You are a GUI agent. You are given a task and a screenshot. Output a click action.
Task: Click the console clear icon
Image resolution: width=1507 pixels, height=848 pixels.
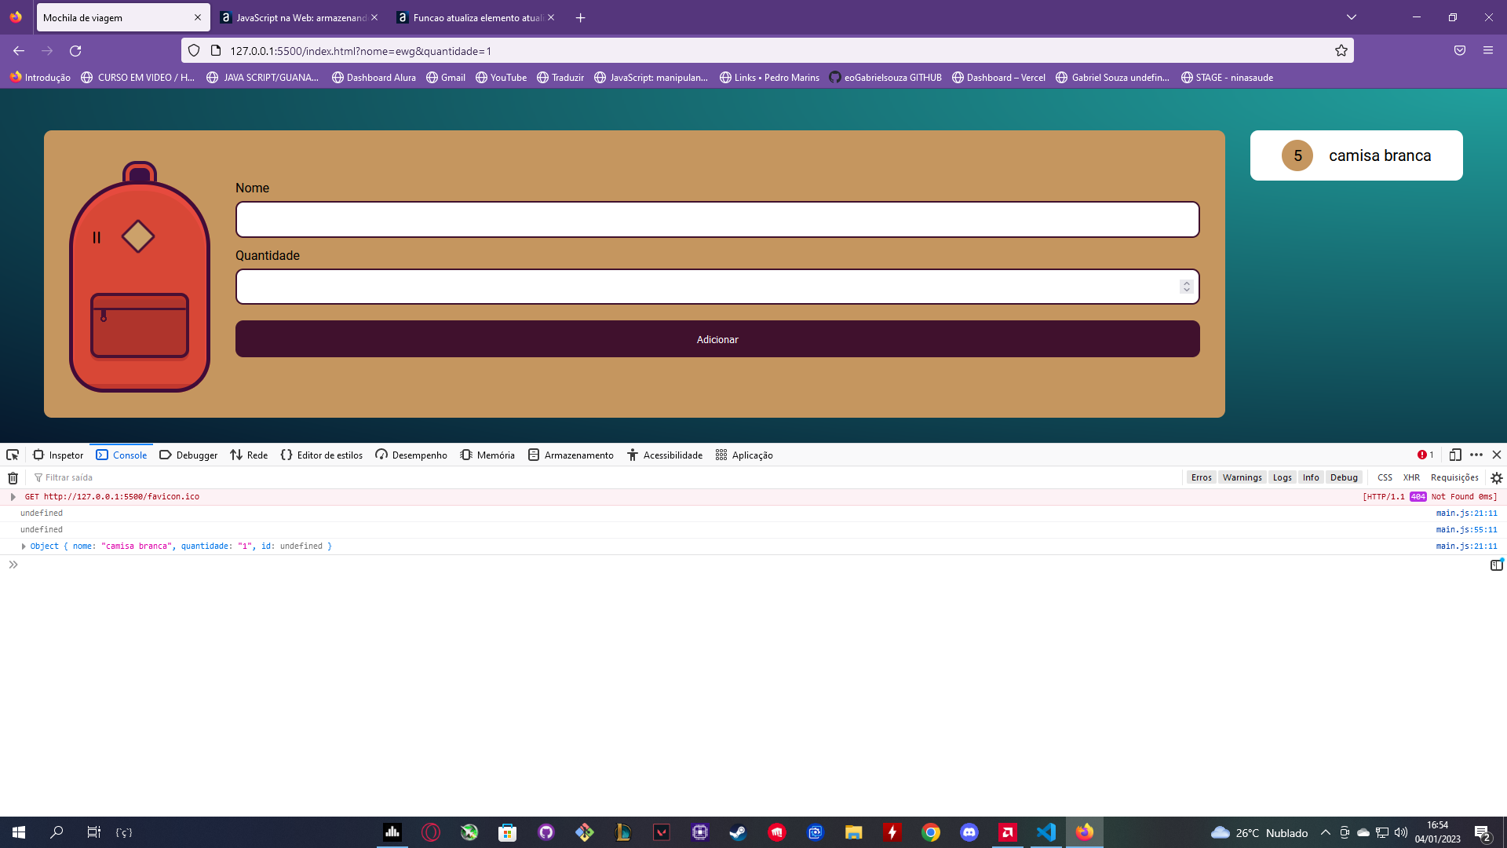point(13,477)
